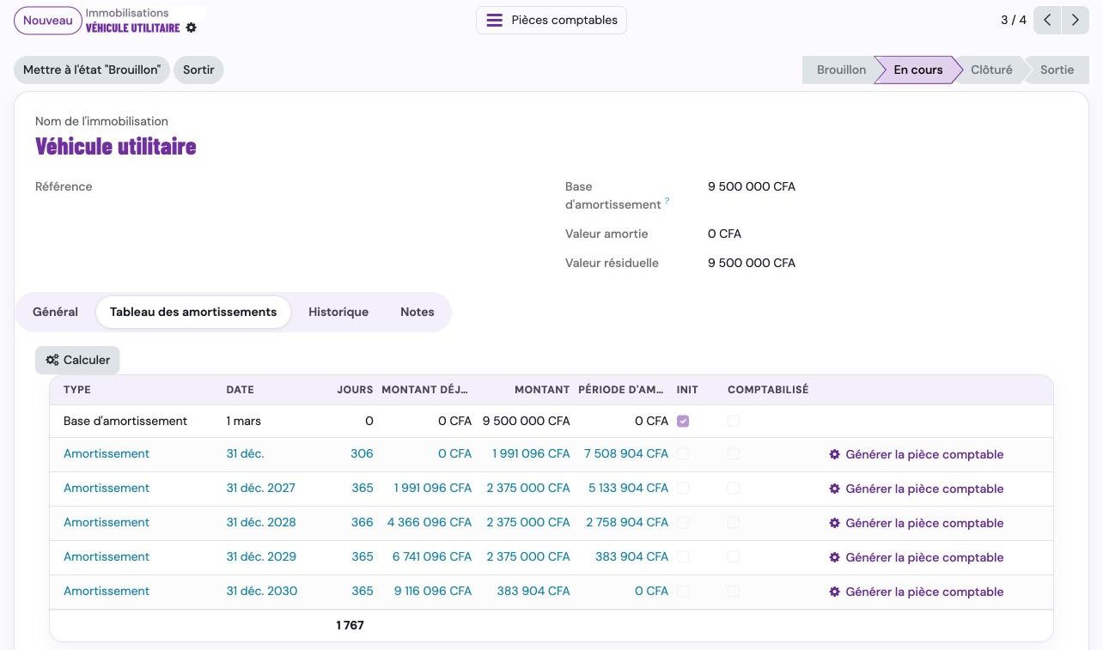Screen dimensions: 1103x650
Task: Click the Nouveau button
Action: point(48,21)
